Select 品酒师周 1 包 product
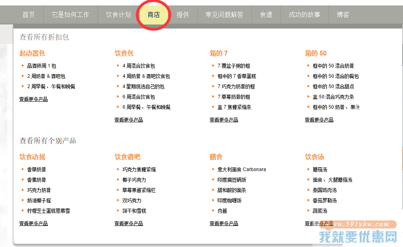The image size is (403, 247). (42, 66)
